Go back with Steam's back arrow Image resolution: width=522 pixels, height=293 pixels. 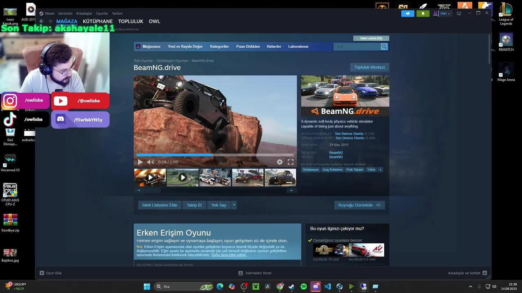(x=42, y=21)
